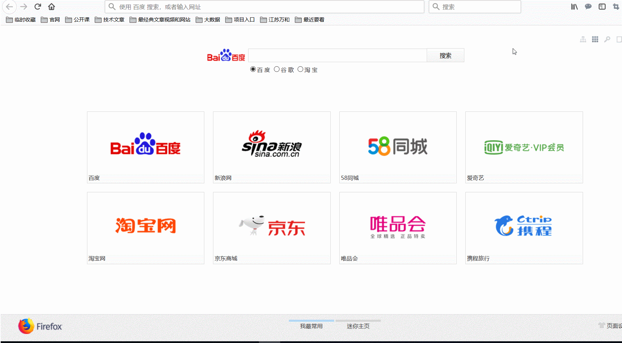Open the 58同城 site tile
622x343 pixels.
pyautogui.click(x=398, y=147)
